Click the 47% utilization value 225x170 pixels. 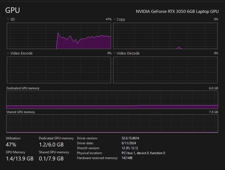point(11,145)
